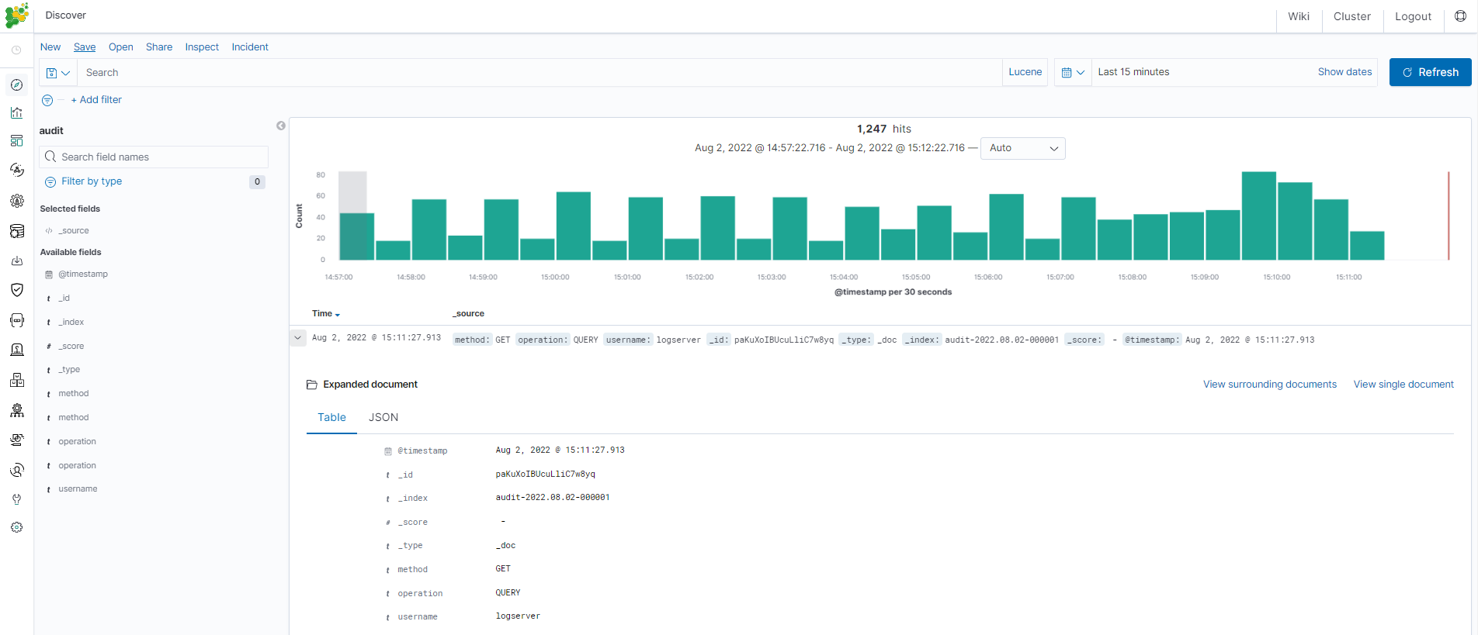This screenshot has width=1478, height=635.
Task: Open the Auto interval dropdown
Action: (x=1022, y=148)
